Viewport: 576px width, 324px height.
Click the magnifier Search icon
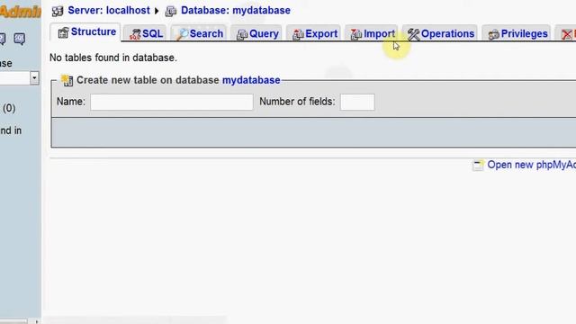pyautogui.click(x=182, y=34)
